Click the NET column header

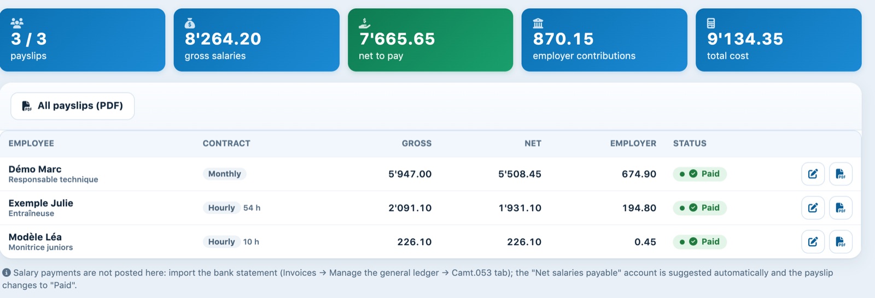tap(533, 144)
